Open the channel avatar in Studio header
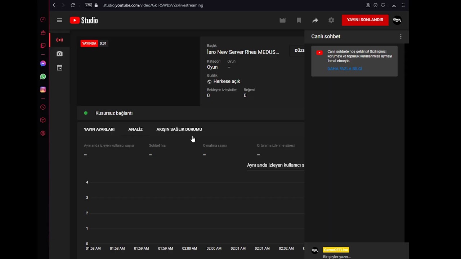Image resolution: width=461 pixels, height=259 pixels. [397, 20]
